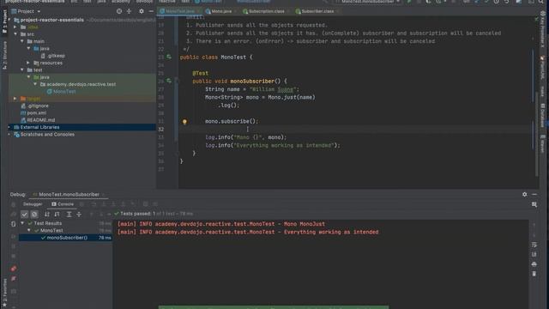Click the console layout settings icon at right
The width and height of the screenshot is (549, 309).
(534, 204)
